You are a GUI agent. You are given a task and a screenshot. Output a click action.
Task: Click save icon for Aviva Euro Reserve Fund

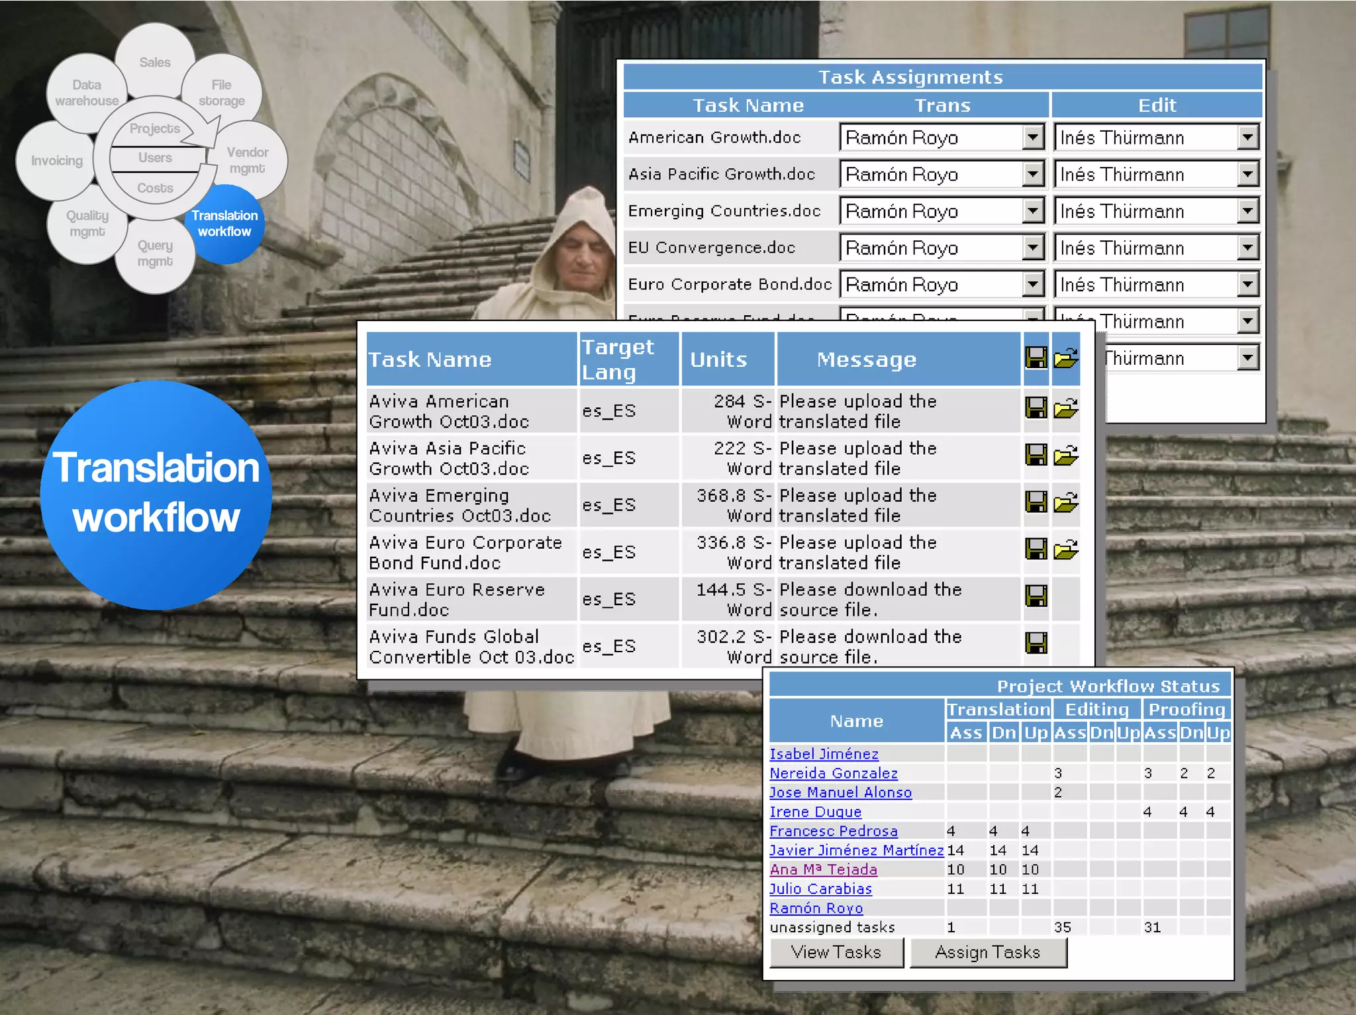point(1036,596)
